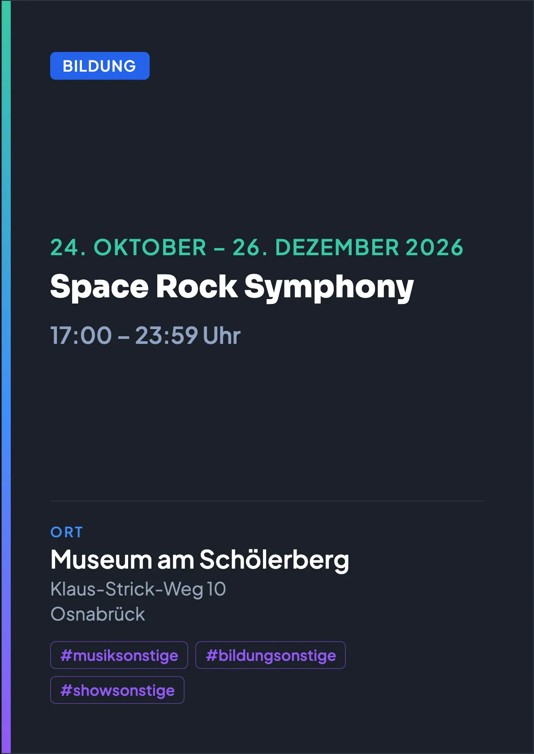This screenshot has height=754, width=534.
Task: Open venue Museum am Schölerberg
Action: click(200, 560)
